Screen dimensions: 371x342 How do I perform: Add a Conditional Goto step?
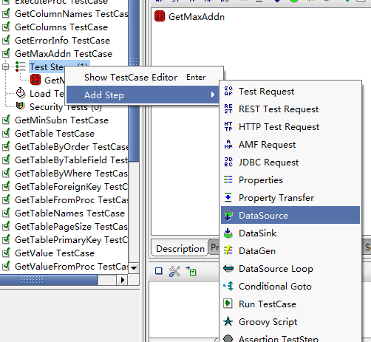290,287
